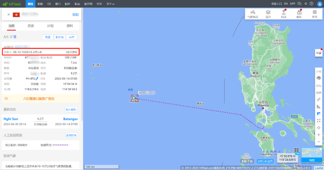This screenshot has height=170, width=324.
Task: Open the 标注 marker tool
Action: [x=283, y=14]
